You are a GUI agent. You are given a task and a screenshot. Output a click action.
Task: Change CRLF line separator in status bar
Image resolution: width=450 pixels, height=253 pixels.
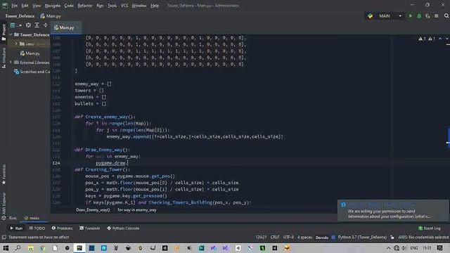(275, 238)
